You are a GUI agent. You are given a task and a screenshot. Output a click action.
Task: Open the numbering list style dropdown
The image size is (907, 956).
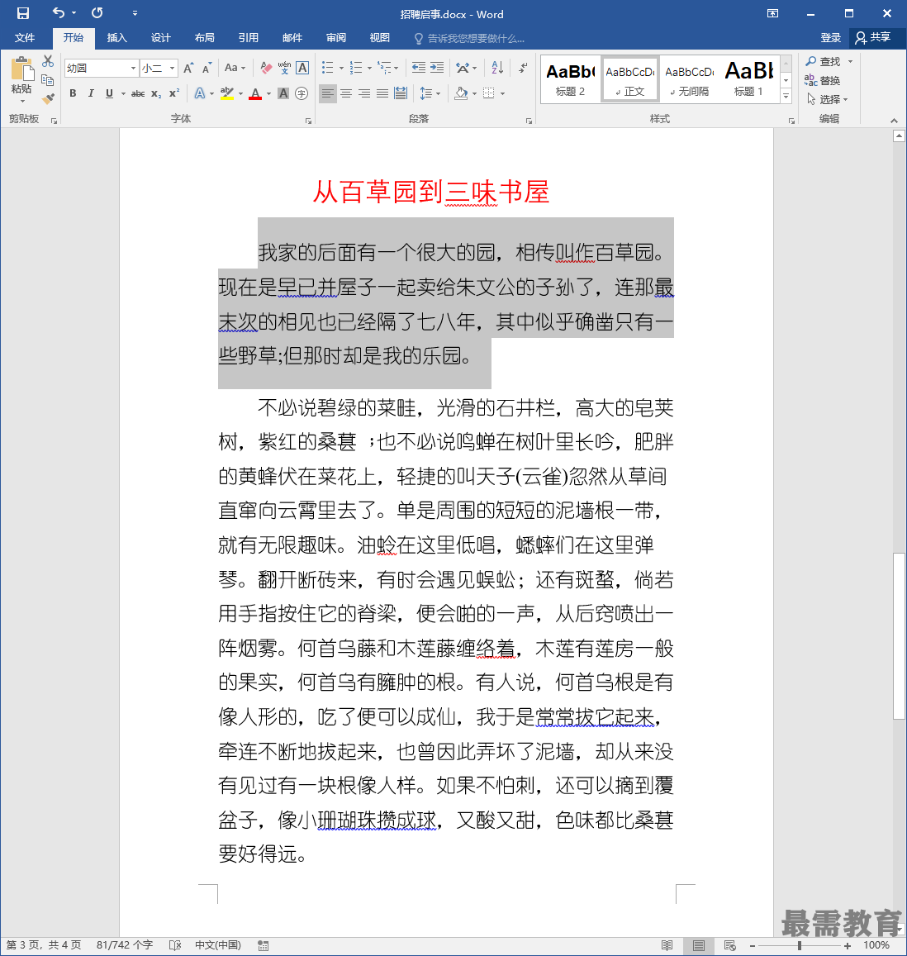point(369,68)
